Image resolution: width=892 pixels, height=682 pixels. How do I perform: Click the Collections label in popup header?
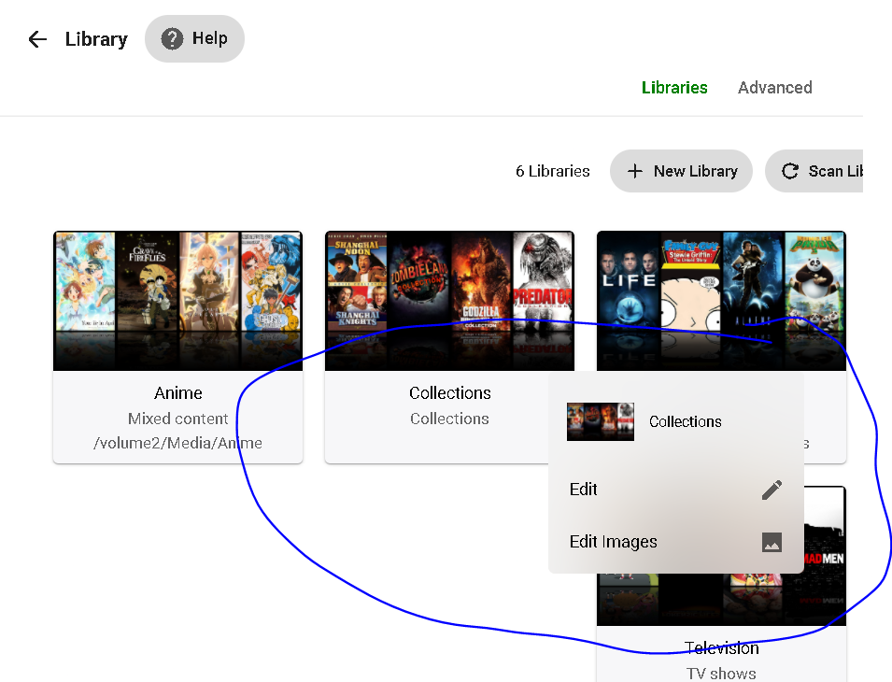[685, 421]
